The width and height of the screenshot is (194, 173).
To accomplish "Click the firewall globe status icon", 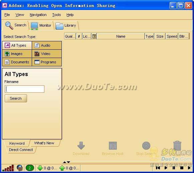I will coord(20,168).
